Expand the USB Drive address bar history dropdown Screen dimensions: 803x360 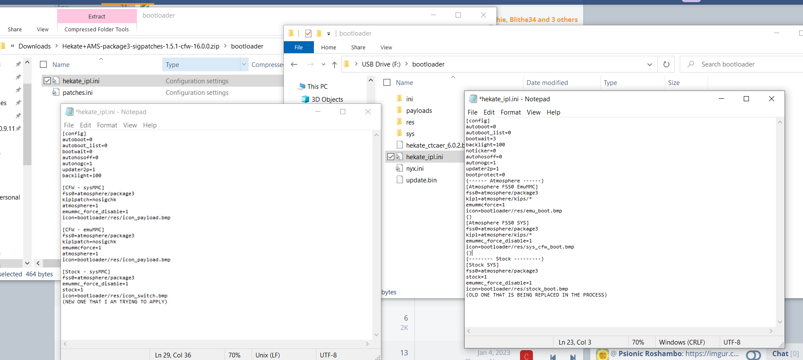(650, 64)
